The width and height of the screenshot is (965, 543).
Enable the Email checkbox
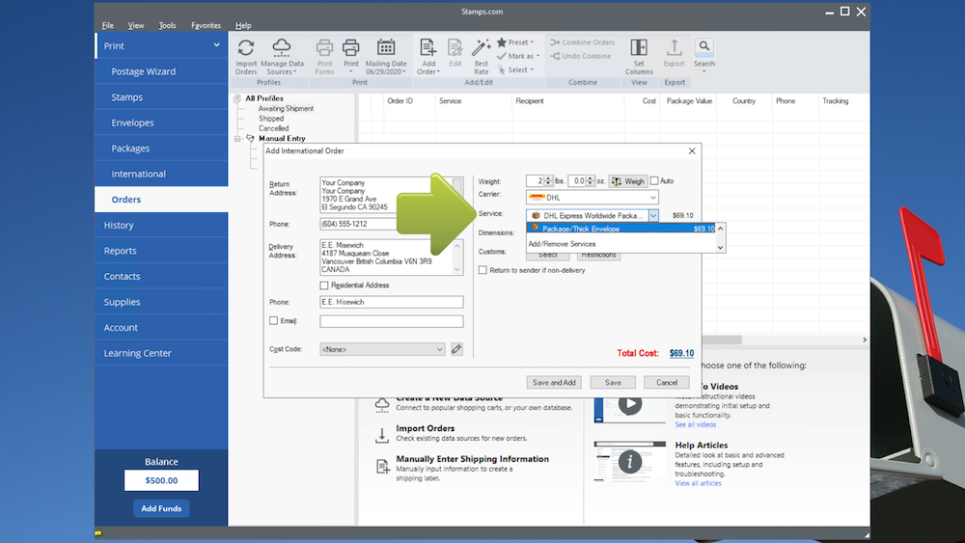pyautogui.click(x=274, y=320)
